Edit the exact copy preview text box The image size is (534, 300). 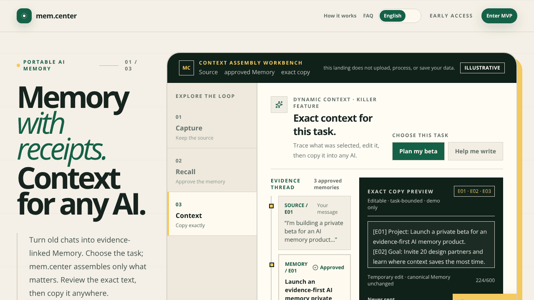coord(431,245)
